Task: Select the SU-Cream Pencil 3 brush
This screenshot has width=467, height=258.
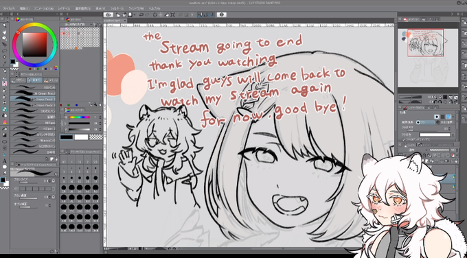Action: pos(33,105)
